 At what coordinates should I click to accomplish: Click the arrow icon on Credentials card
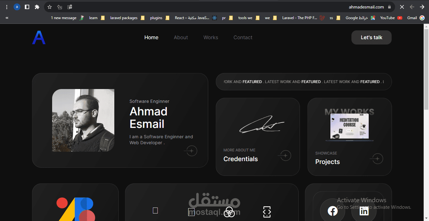coord(285,155)
